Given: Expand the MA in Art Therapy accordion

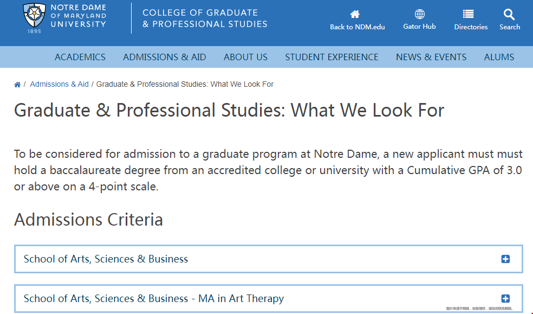Looking at the screenshot, I should pyautogui.click(x=269, y=298).
